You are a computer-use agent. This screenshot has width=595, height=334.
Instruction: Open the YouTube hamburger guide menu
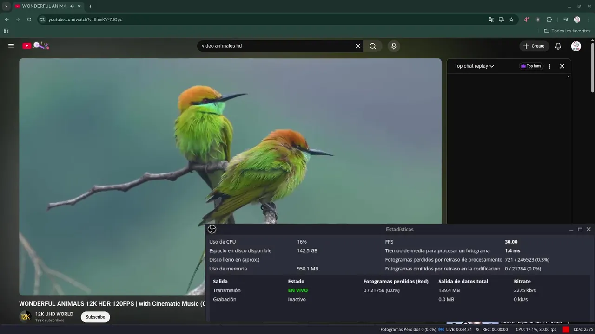point(11,46)
